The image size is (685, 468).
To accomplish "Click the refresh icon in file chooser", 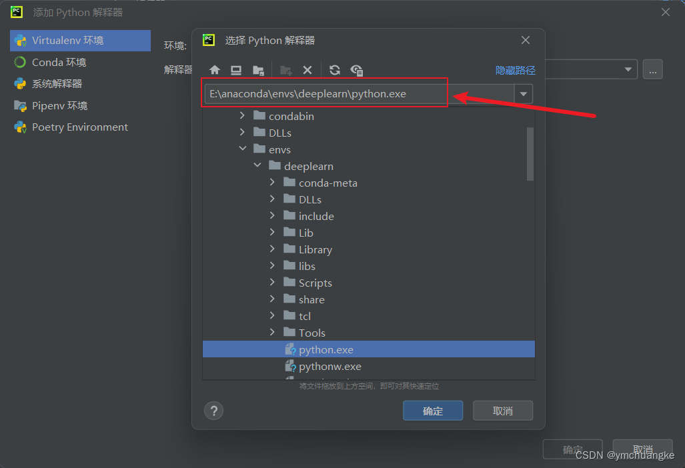I will click(335, 70).
